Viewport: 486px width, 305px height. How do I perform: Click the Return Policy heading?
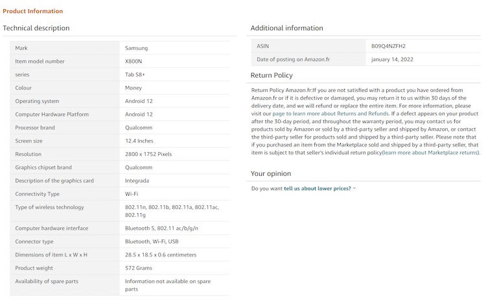(272, 76)
